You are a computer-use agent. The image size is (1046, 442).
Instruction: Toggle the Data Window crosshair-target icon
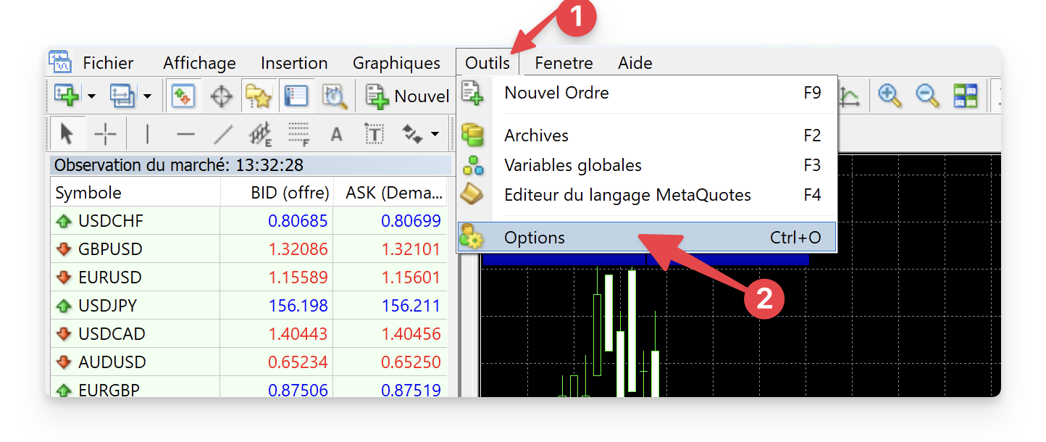click(x=221, y=96)
